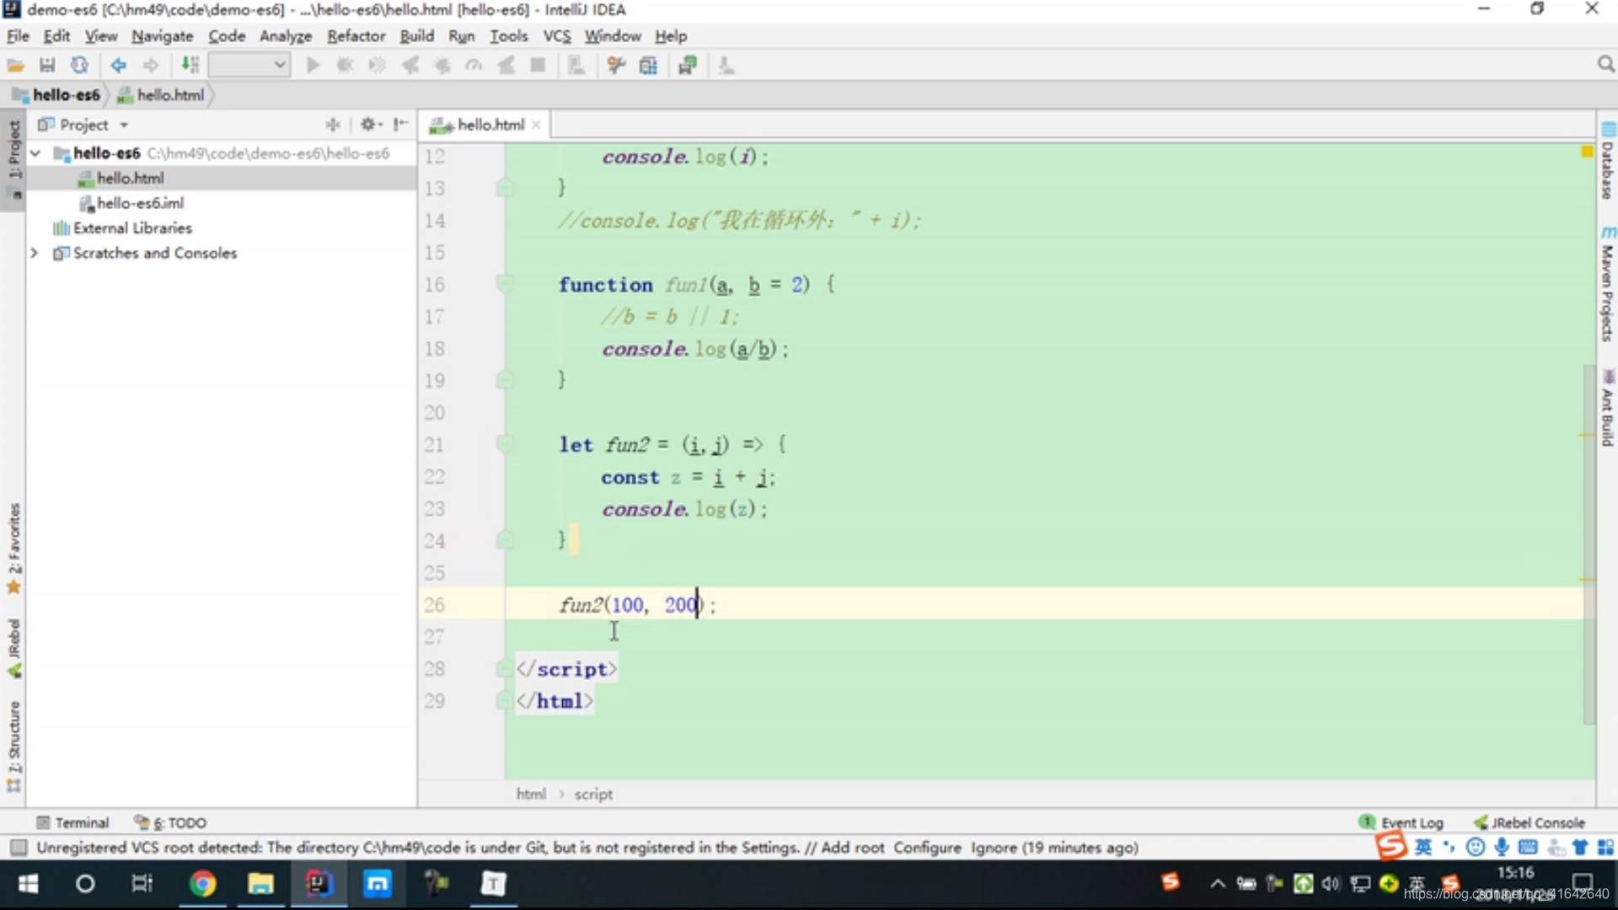Click the Save All toolbar icon
The height and width of the screenshot is (910, 1618).
[47, 66]
